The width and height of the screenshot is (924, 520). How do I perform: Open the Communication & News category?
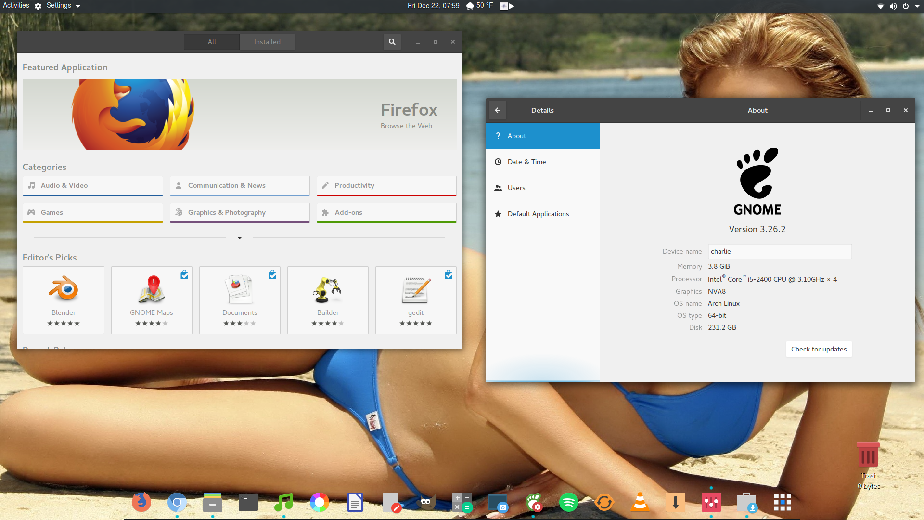(x=240, y=186)
